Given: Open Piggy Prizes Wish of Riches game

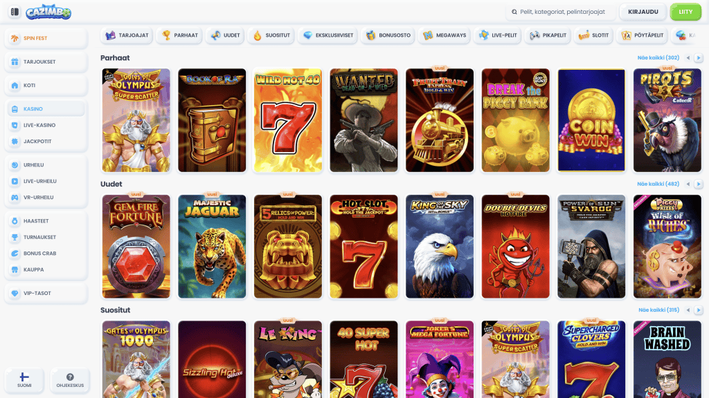Looking at the screenshot, I should click(x=667, y=247).
